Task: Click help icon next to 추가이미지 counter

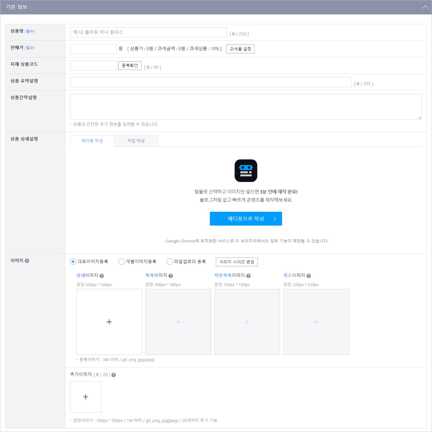Action: (x=114, y=375)
